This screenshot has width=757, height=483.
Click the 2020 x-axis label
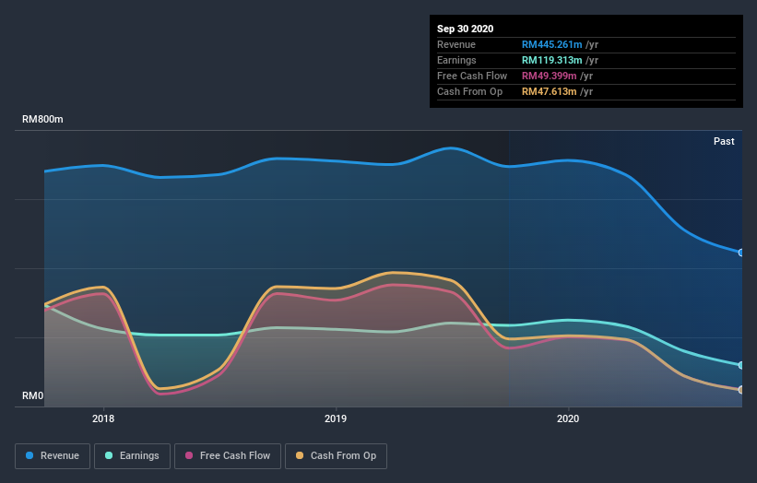point(568,418)
